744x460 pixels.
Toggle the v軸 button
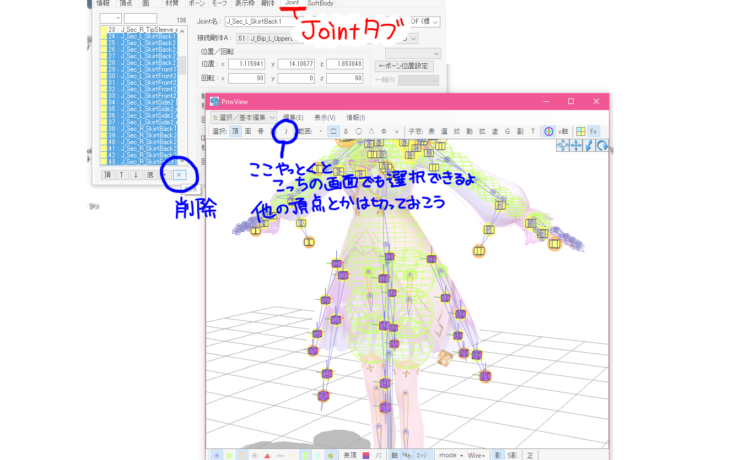(x=563, y=132)
